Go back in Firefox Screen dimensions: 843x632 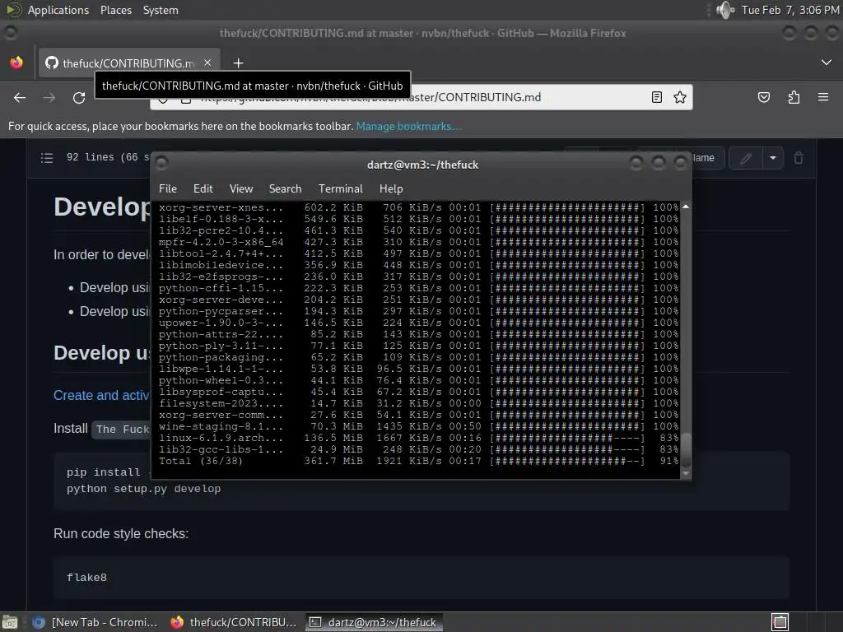(20, 98)
